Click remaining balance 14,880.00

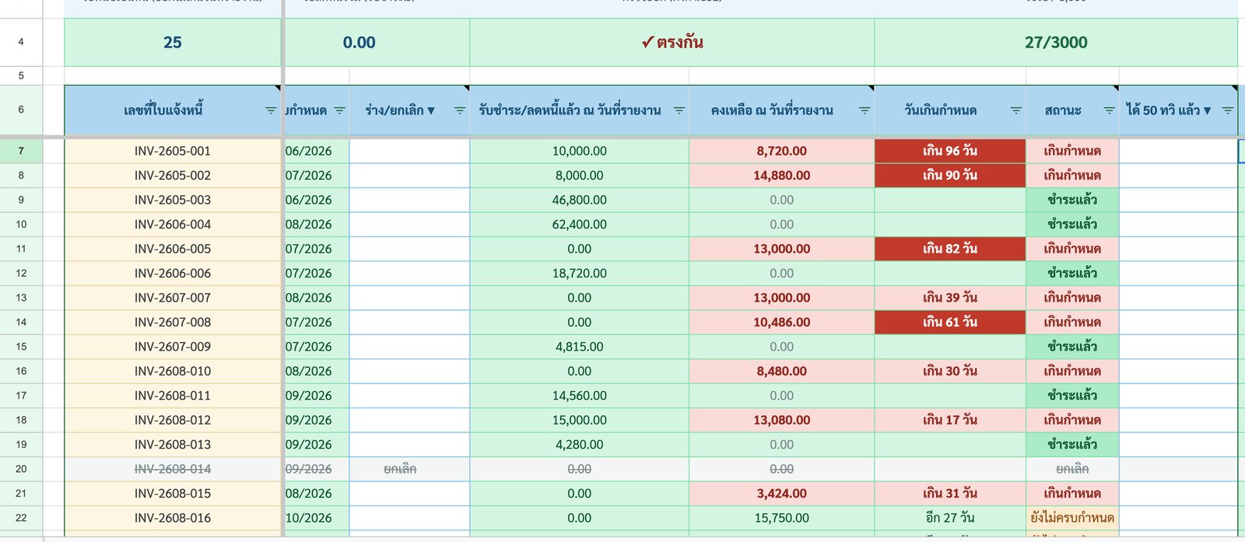782,176
